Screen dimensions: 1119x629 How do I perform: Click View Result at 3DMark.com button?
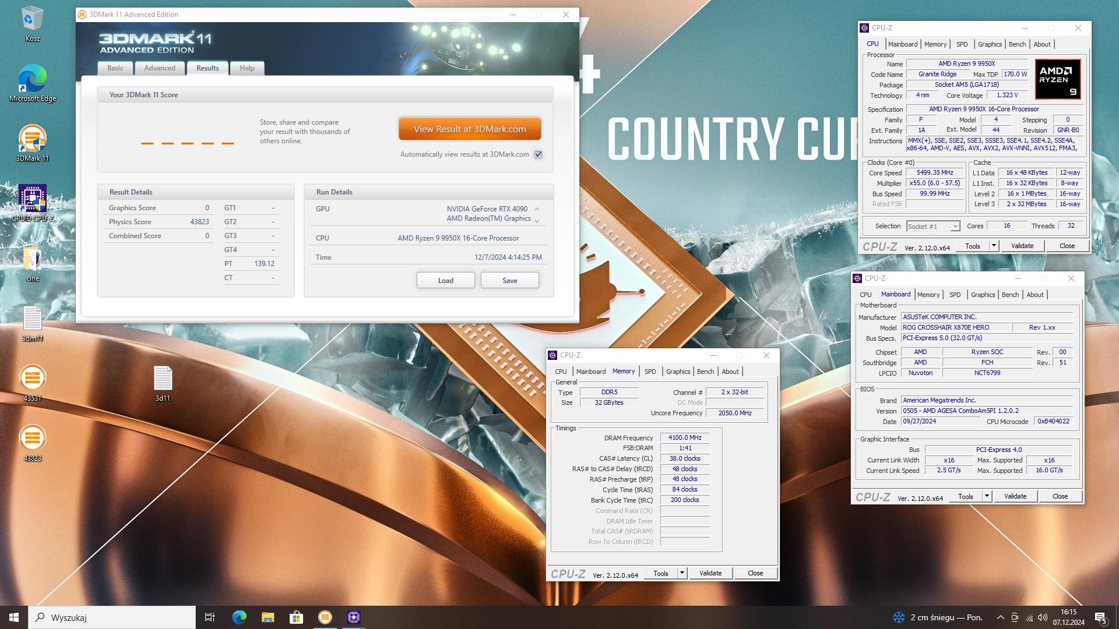coord(470,129)
